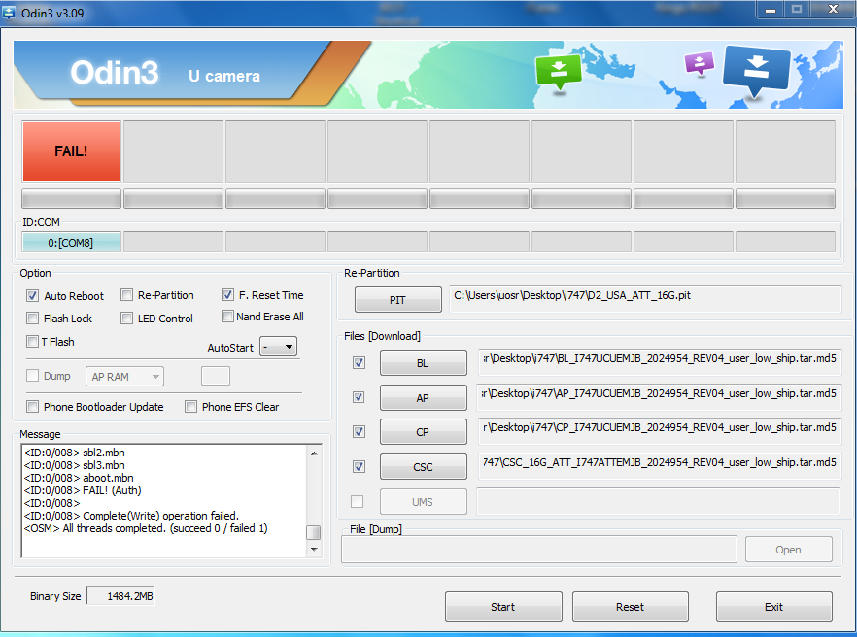The height and width of the screenshot is (637, 857).
Task: Click the CP file path field
Action: (660, 431)
